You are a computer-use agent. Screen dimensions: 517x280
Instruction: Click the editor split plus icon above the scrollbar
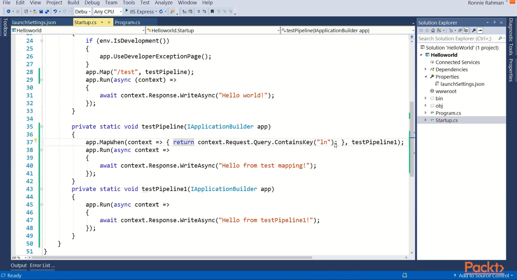(x=412, y=37)
